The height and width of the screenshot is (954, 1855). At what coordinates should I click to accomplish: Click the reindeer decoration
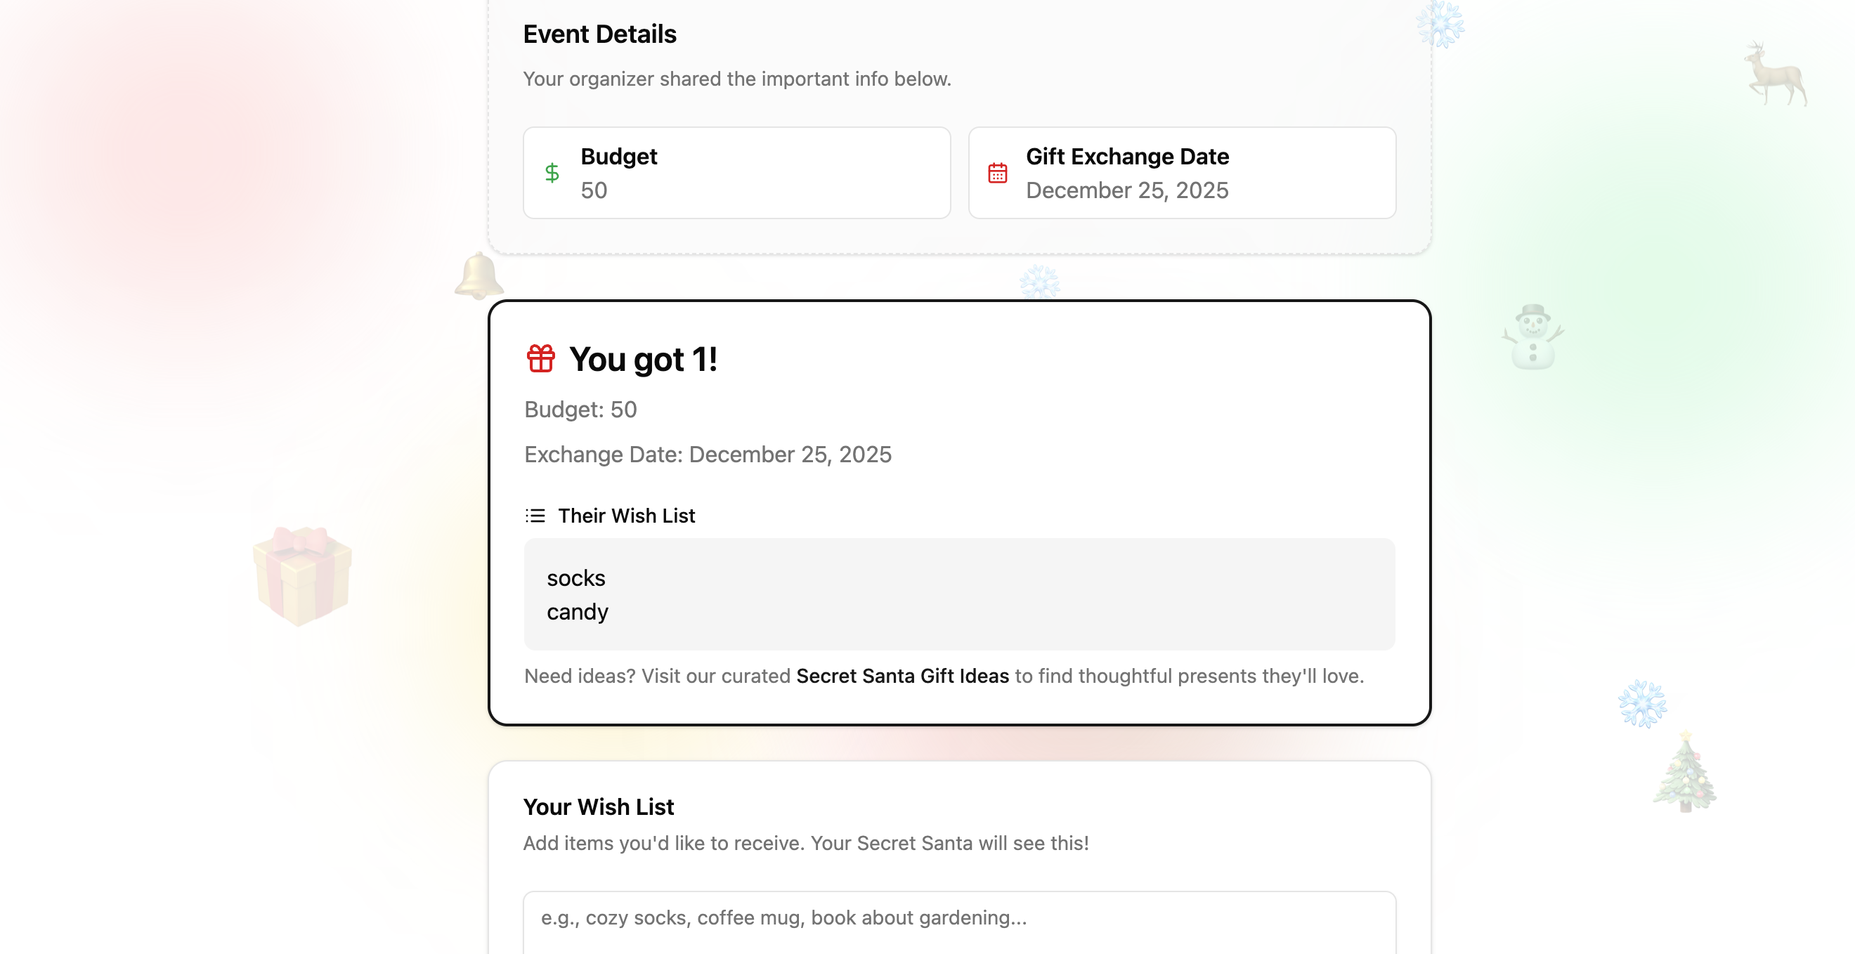[x=1776, y=75]
